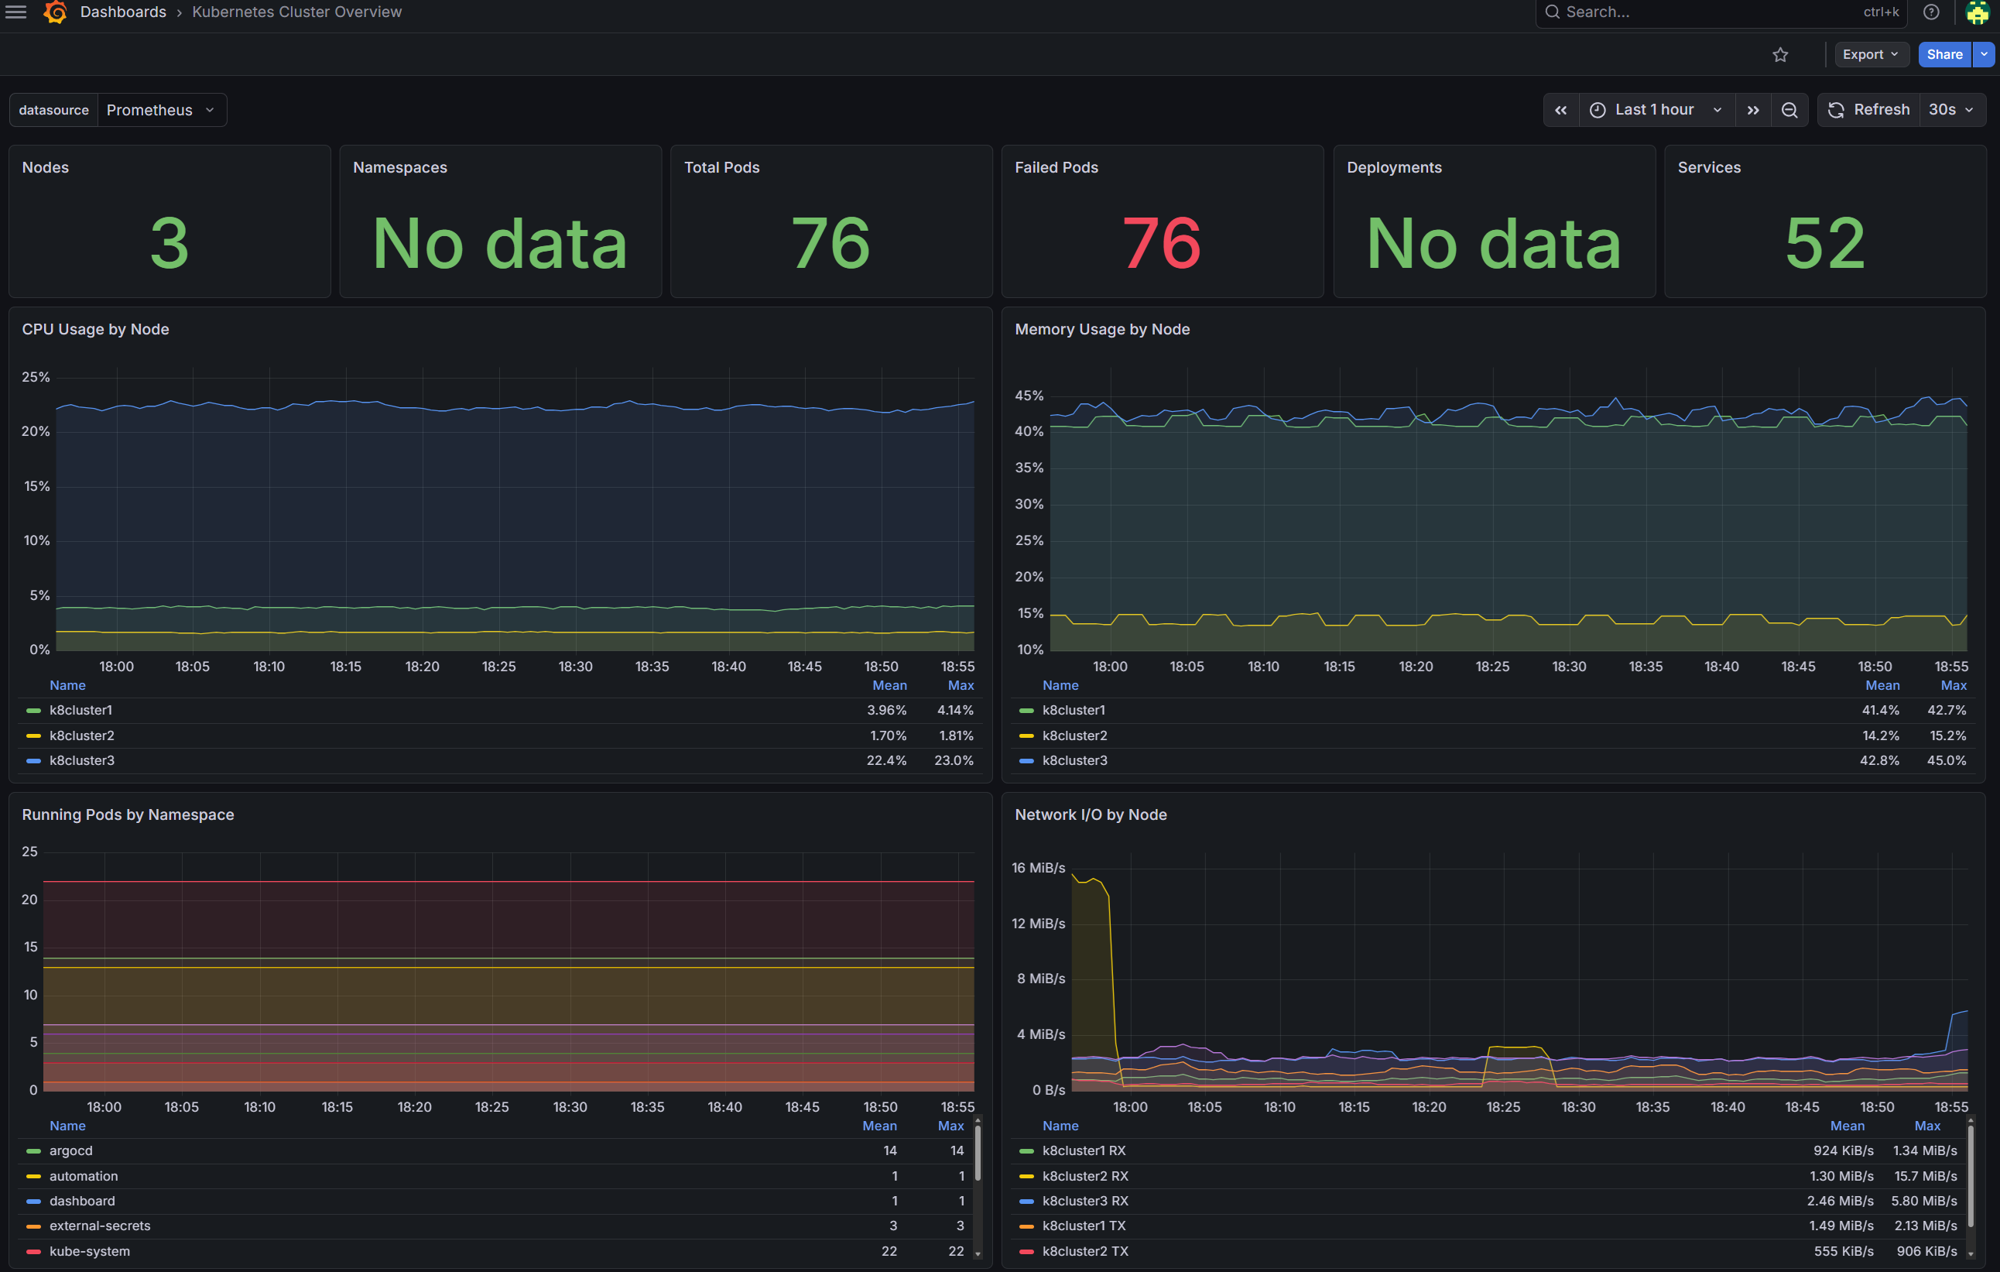Select the k8cluster2 TX legend entry
Screen dimensions: 2000x1272
(1086, 1251)
